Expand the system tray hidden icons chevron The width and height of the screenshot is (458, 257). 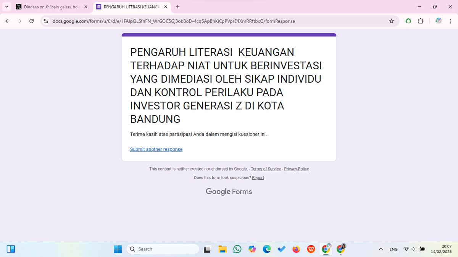(381, 249)
